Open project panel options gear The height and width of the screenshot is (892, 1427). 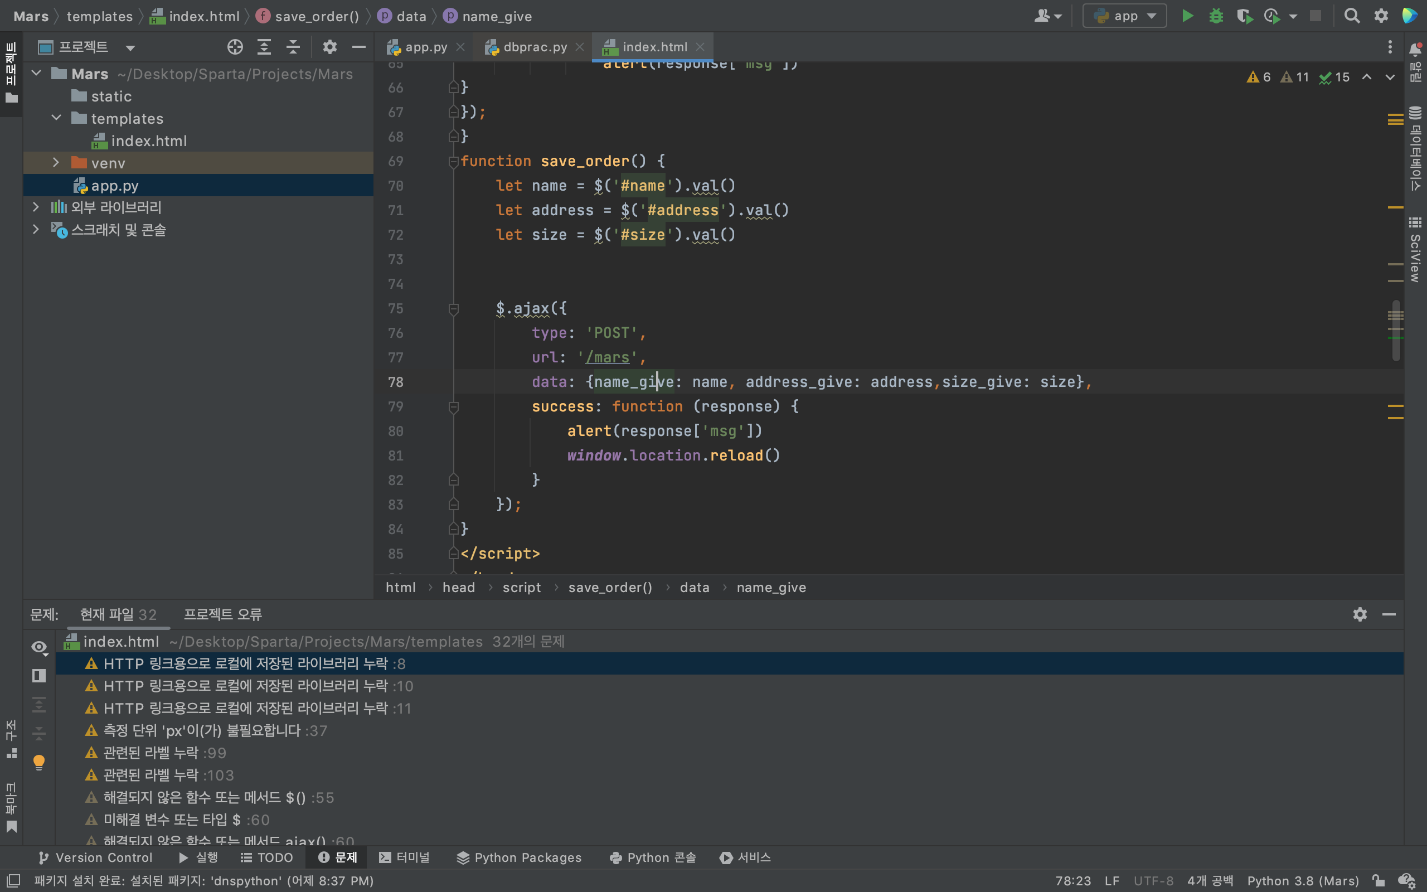click(329, 47)
